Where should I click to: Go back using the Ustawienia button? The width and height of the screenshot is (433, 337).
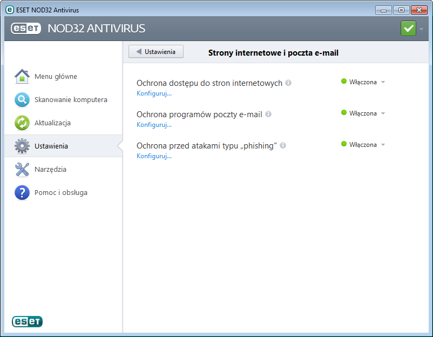click(156, 52)
